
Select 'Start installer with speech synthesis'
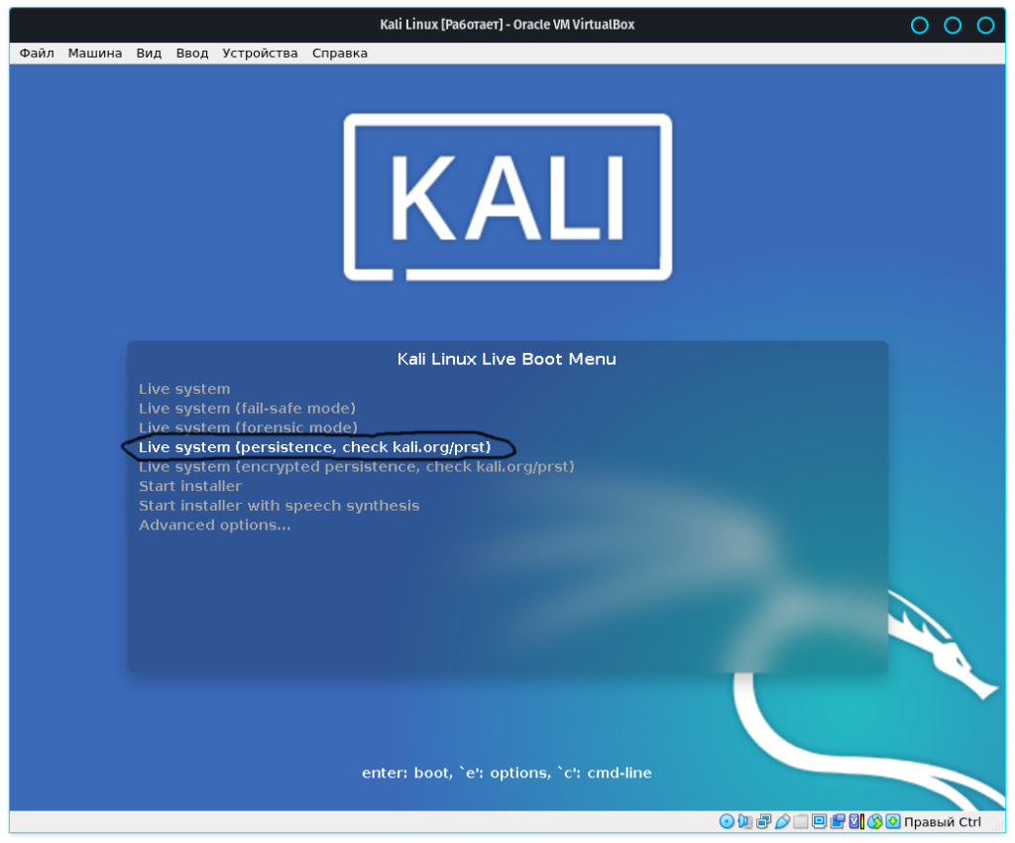click(x=279, y=505)
